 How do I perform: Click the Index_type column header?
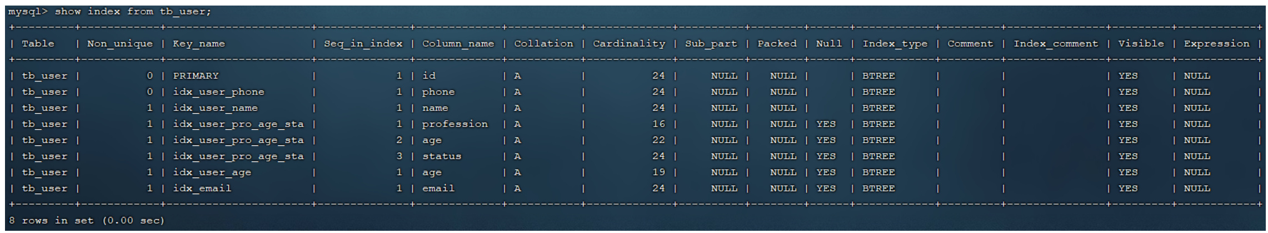[x=895, y=44]
